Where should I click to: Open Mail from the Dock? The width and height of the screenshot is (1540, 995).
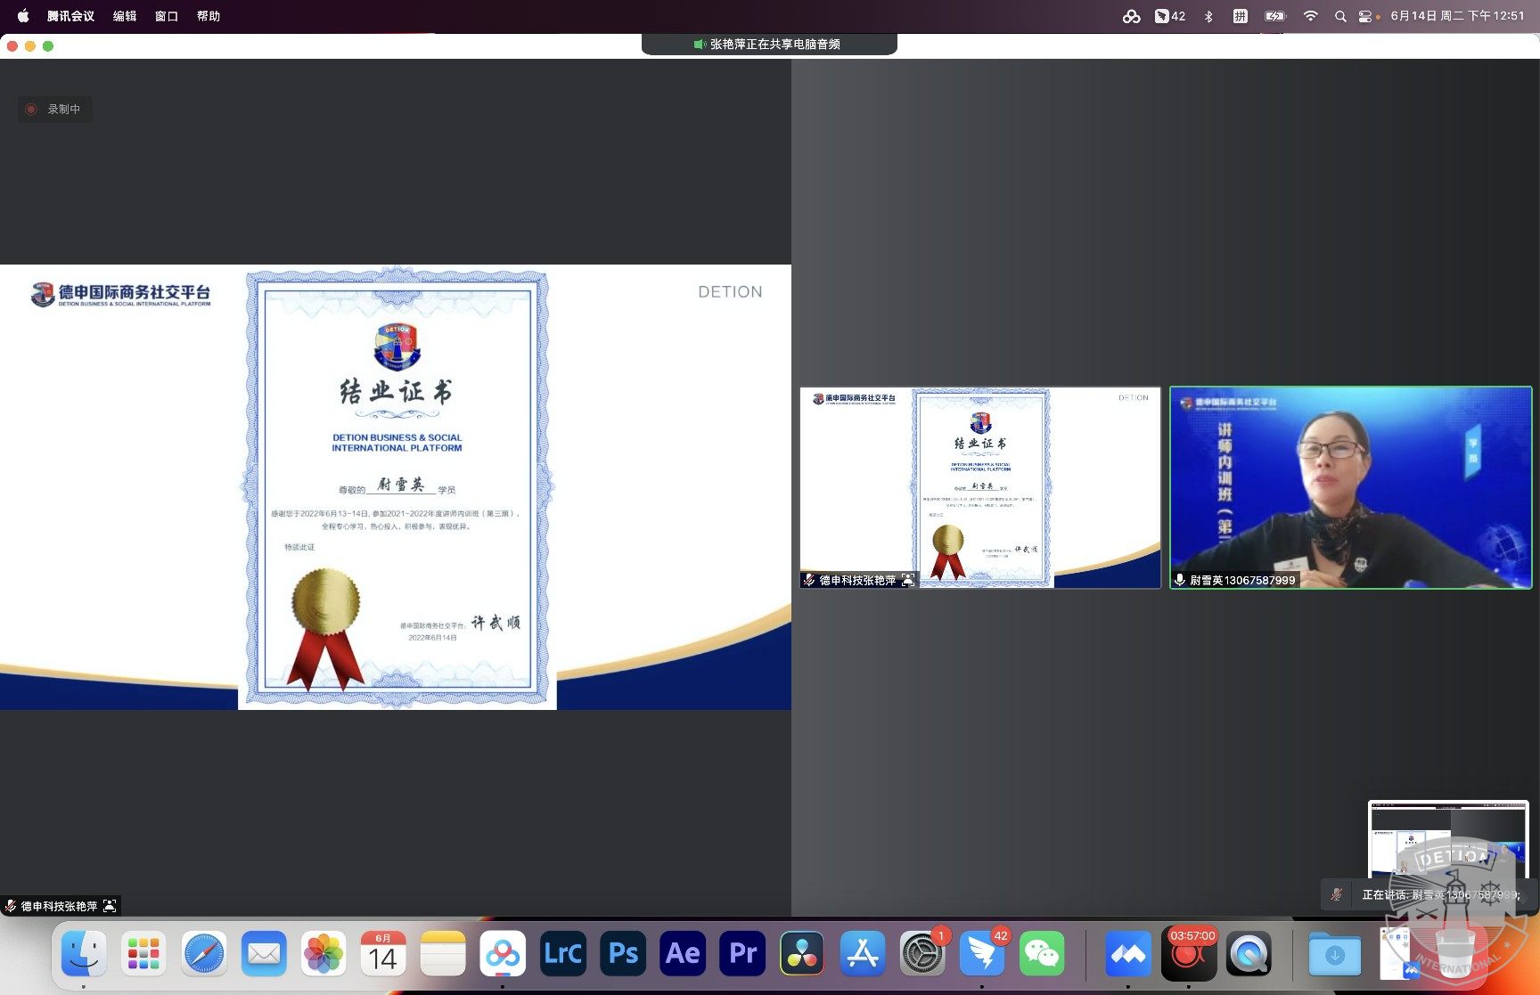[264, 954]
